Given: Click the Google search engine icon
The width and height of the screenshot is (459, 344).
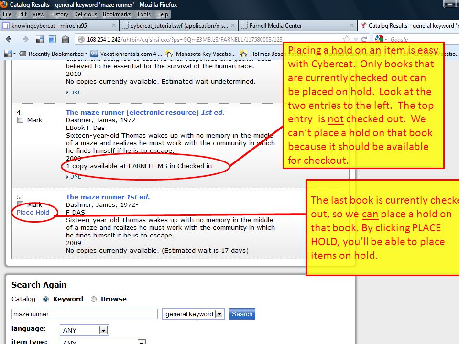Looking at the screenshot, I should click(x=379, y=39).
